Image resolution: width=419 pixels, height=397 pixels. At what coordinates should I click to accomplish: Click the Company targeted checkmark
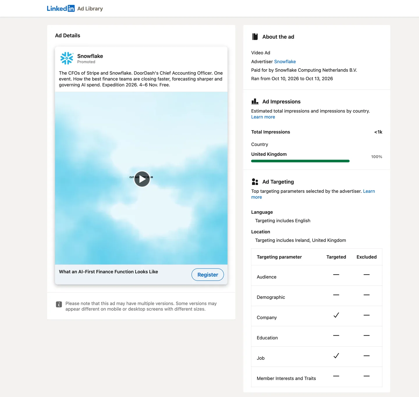pyautogui.click(x=336, y=315)
